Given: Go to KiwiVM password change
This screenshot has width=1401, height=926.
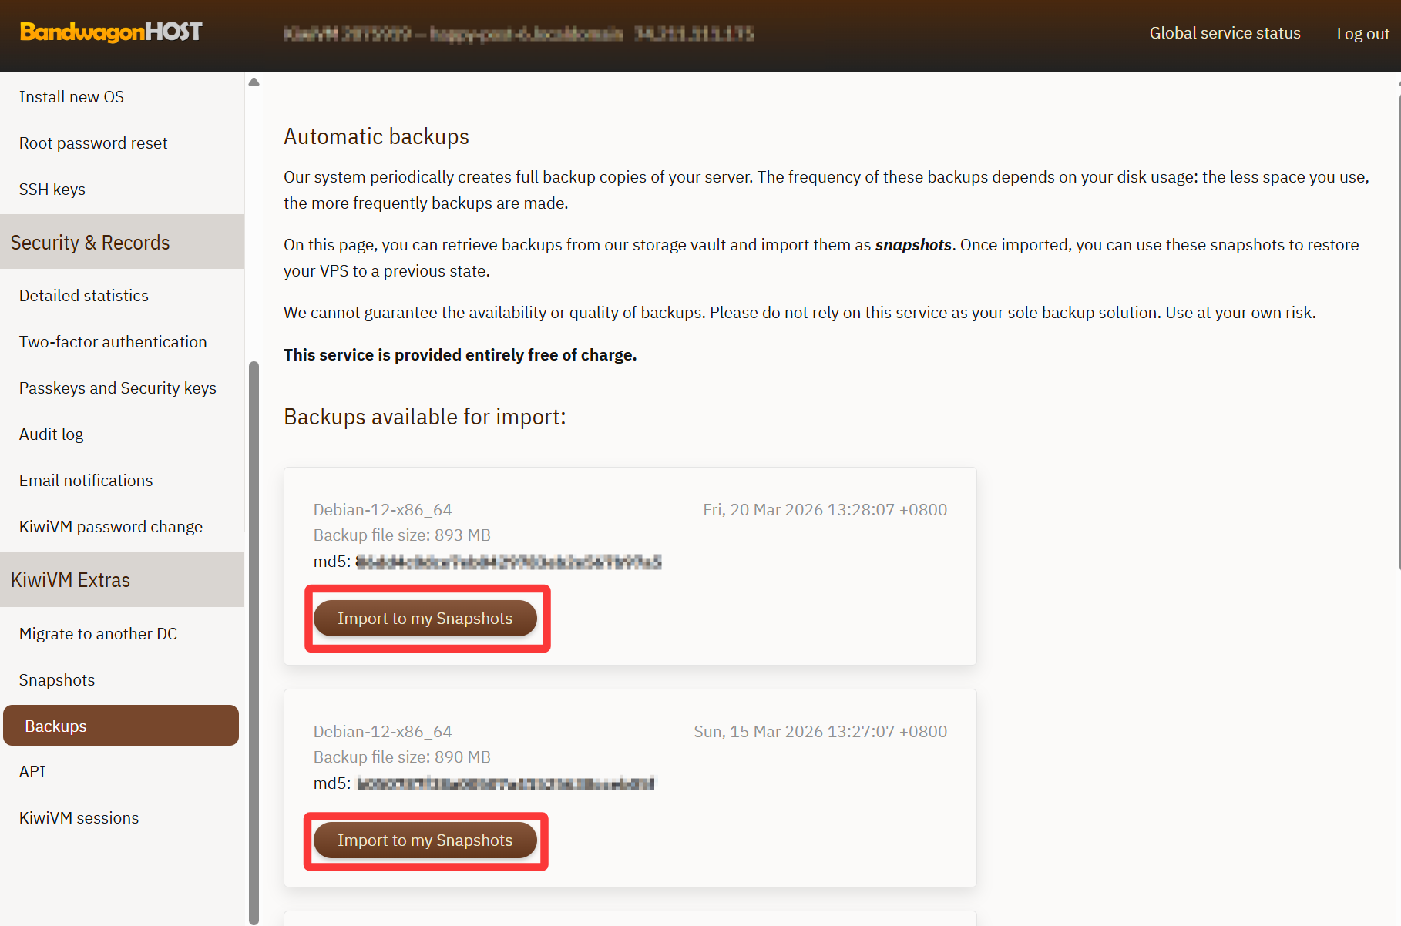Looking at the screenshot, I should click(x=111, y=527).
